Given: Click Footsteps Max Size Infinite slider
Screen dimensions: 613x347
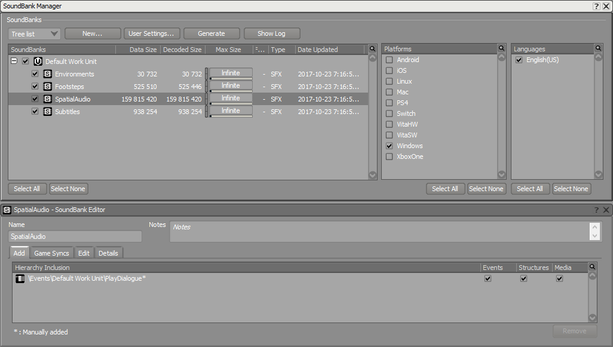Looking at the screenshot, I should [231, 86].
